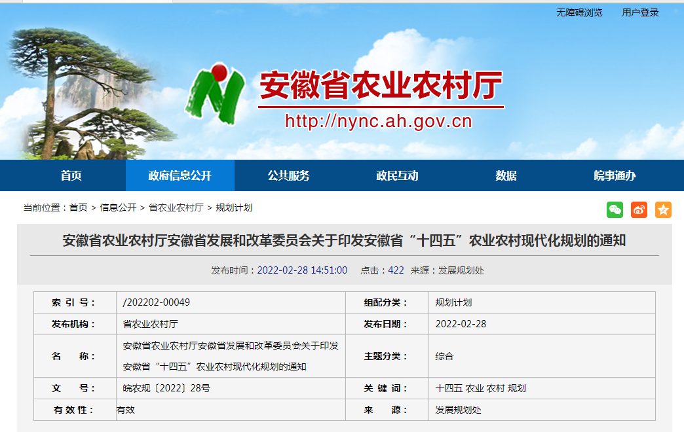Click the WeChat share icon
684x432 pixels.
pyautogui.click(x=615, y=209)
